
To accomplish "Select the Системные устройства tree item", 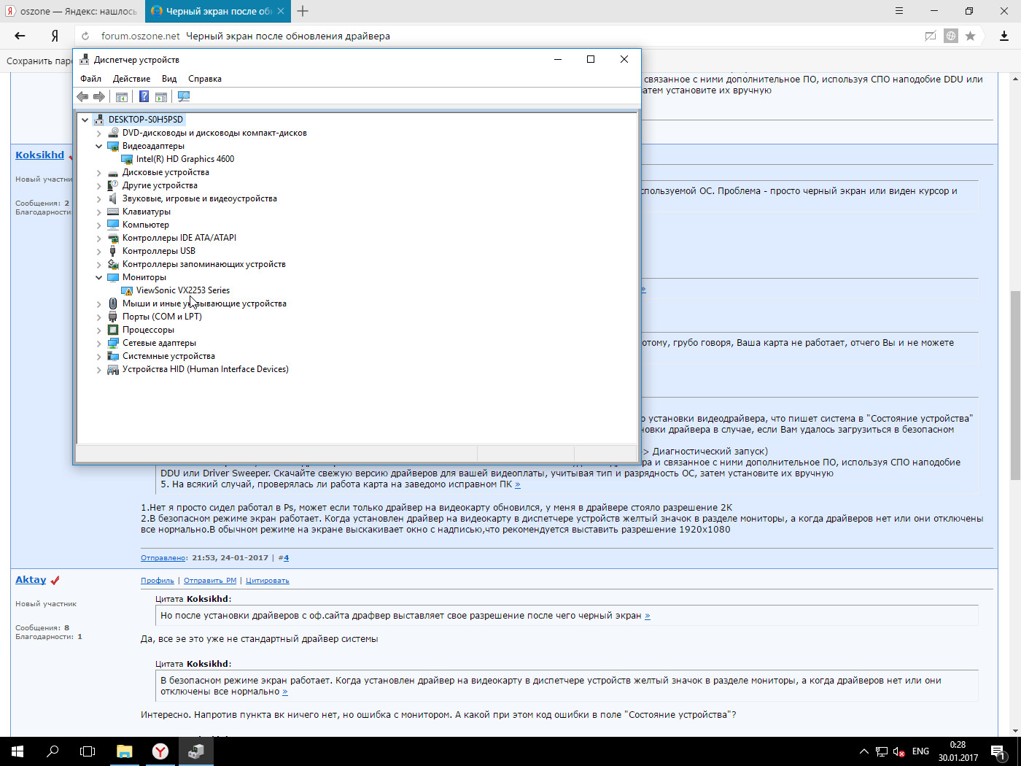I will [168, 356].
